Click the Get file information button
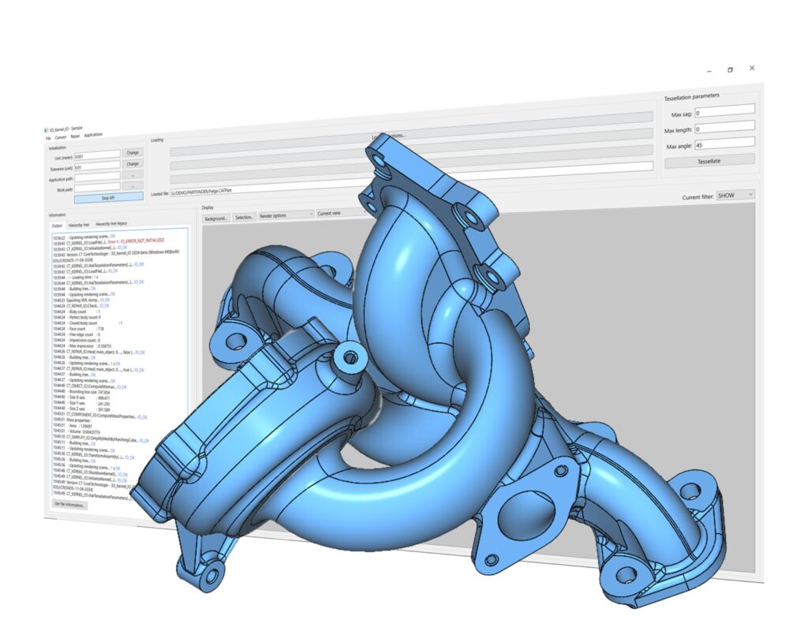This screenshot has width=808, height=631. coord(69,503)
